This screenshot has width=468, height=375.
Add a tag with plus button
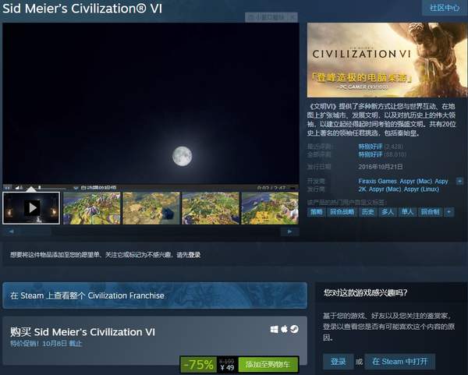pos(449,212)
